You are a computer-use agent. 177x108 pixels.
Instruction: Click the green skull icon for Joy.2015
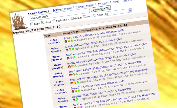click(x=79, y=91)
